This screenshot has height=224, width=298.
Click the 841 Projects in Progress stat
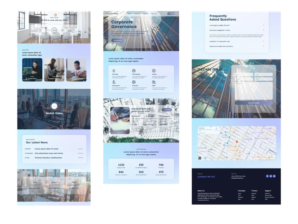pos(121,173)
